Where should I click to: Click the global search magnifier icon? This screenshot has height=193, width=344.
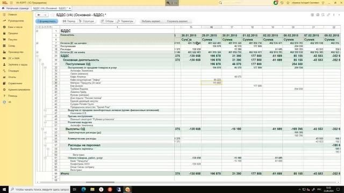(x=220, y=3)
